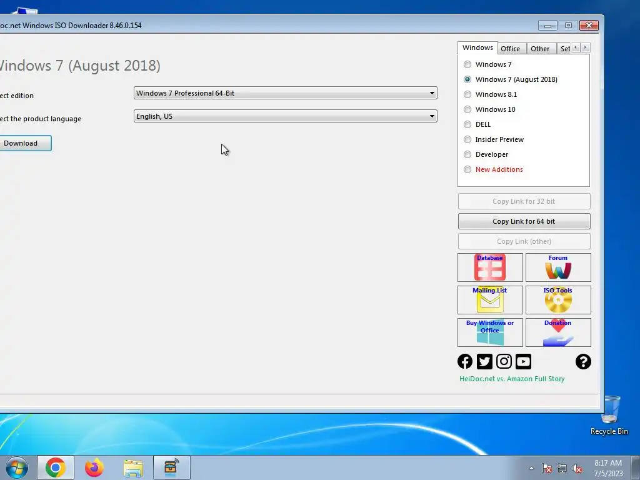The width and height of the screenshot is (640, 480).
Task: Click the help question mark icon
Action: (x=583, y=361)
